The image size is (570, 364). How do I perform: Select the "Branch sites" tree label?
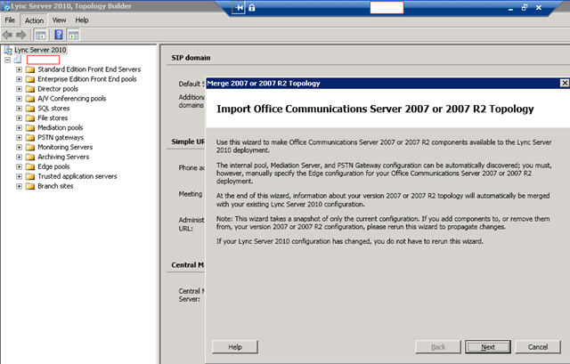(x=55, y=186)
